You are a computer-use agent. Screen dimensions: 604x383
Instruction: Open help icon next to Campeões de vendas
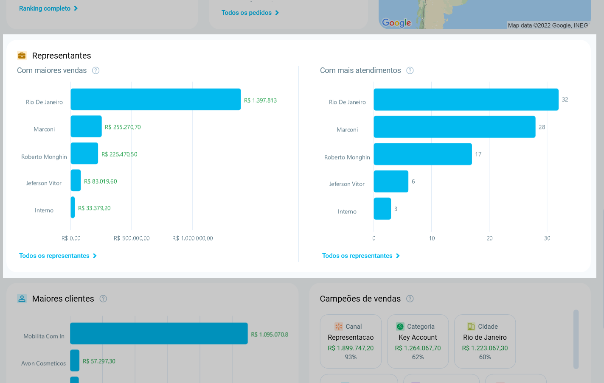[410, 299]
